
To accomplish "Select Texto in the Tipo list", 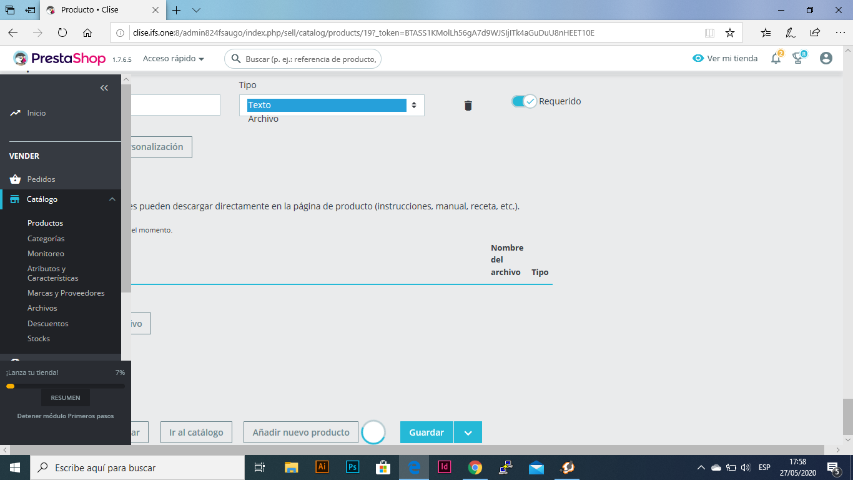I will click(327, 105).
